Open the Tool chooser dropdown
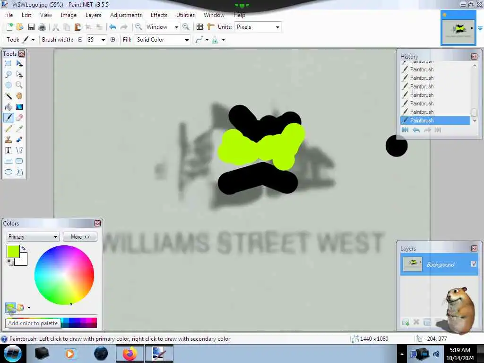Image resolution: width=484 pixels, height=363 pixels. pyautogui.click(x=33, y=40)
